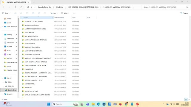Click the Share toolbar icon
191x107 pixels.
[39, 13]
